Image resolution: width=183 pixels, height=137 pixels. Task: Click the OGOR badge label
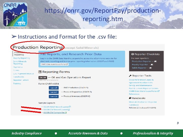pos(43,77)
